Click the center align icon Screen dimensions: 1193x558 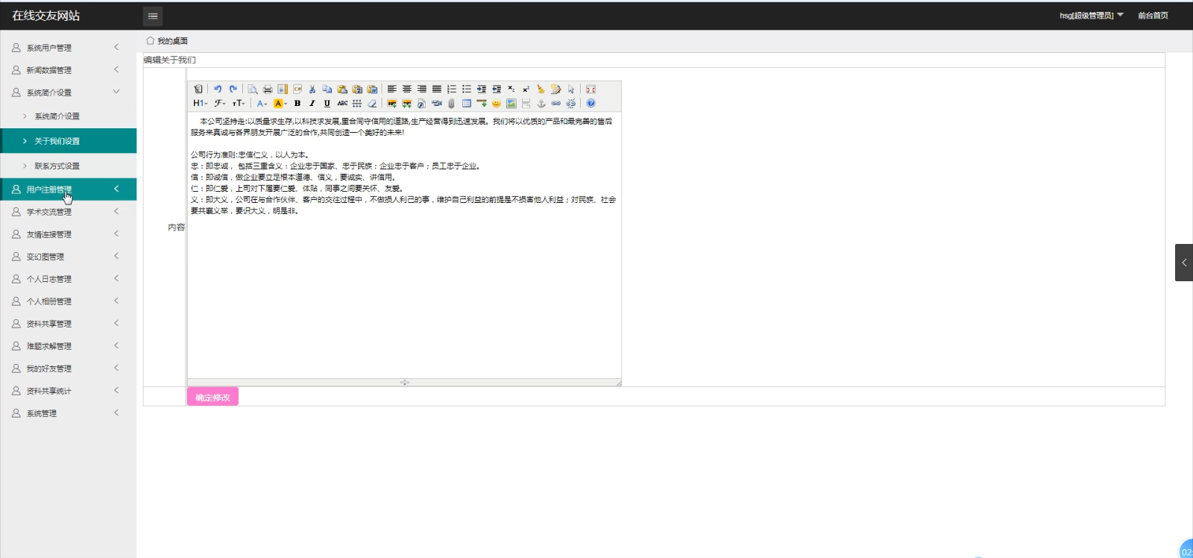pyautogui.click(x=407, y=89)
